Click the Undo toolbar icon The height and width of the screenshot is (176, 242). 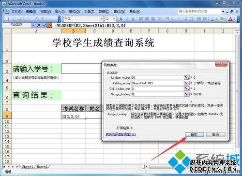click(x=42, y=19)
